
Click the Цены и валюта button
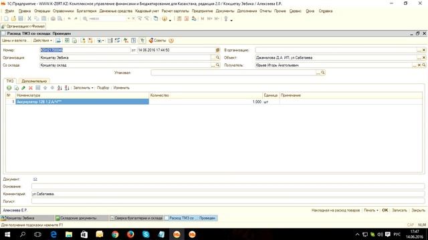(15, 41)
